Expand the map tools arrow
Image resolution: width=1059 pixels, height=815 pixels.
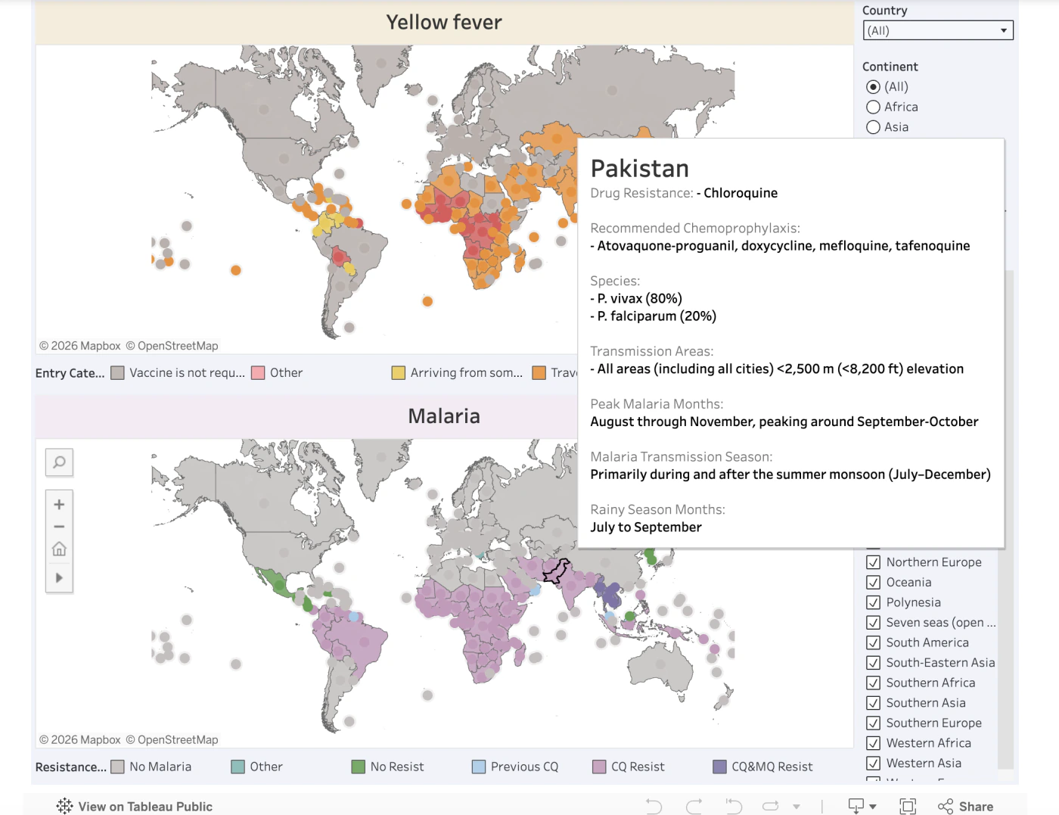click(59, 578)
